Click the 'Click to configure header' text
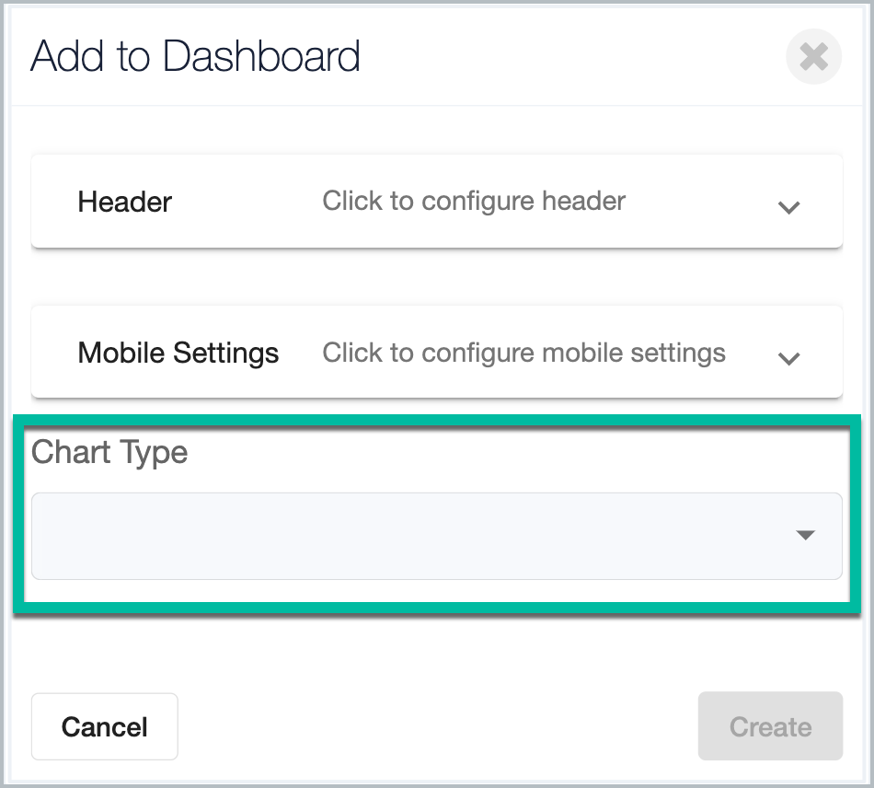 coord(474,202)
